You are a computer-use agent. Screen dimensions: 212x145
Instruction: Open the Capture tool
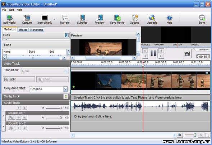(27, 19)
